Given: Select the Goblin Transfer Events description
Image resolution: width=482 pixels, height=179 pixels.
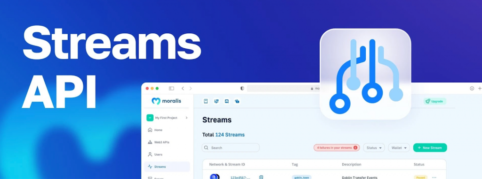Looking at the screenshot, I should pyautogui.click(x=359, y=178).
